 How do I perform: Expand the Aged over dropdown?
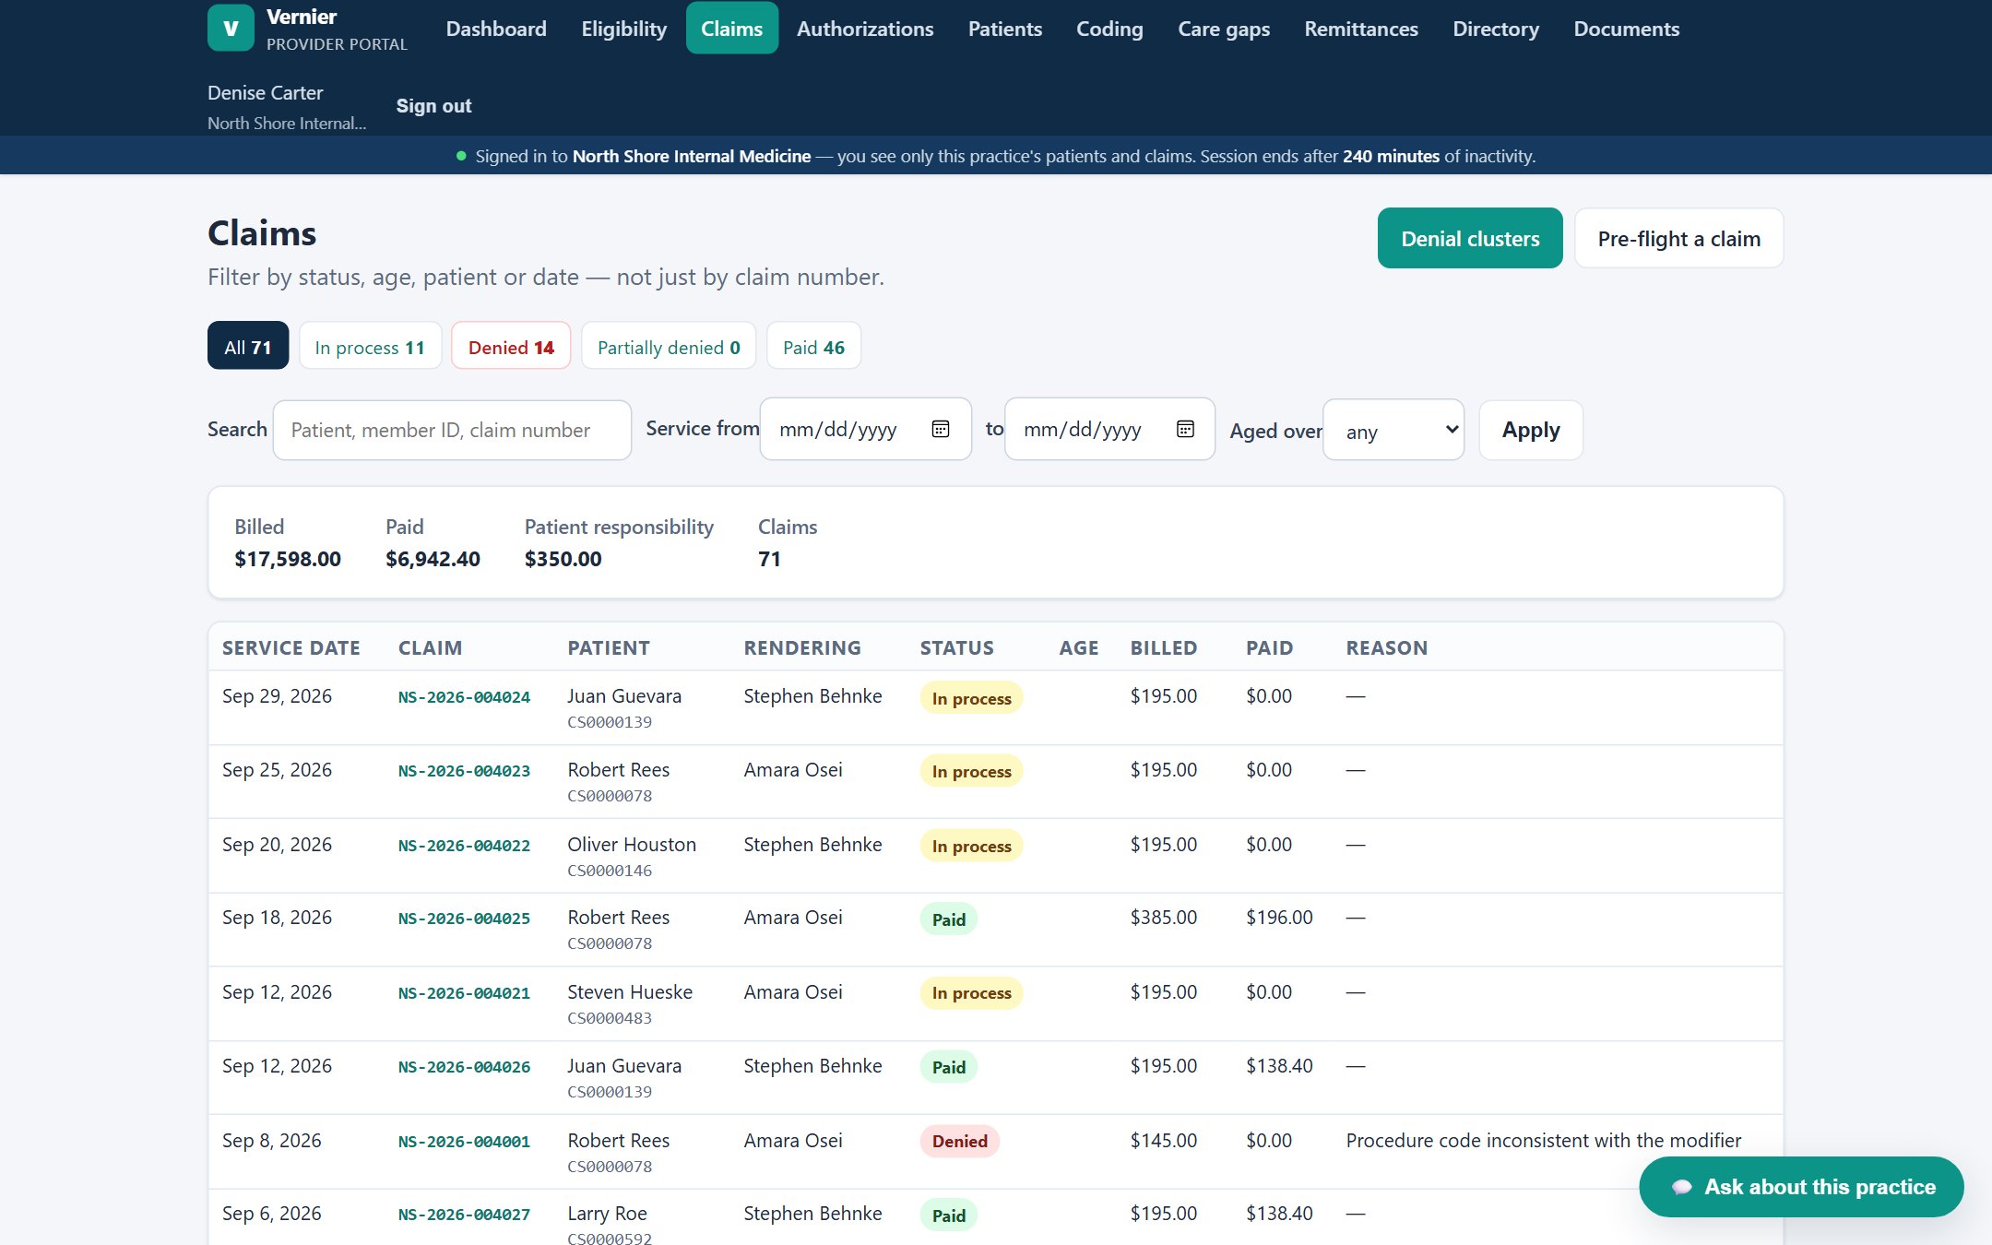tap(1393, 430)
